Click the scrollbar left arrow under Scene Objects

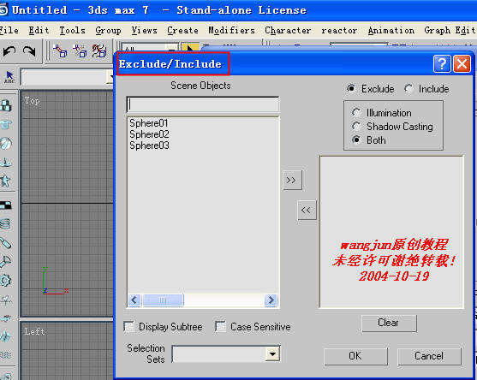coord(134,300)
